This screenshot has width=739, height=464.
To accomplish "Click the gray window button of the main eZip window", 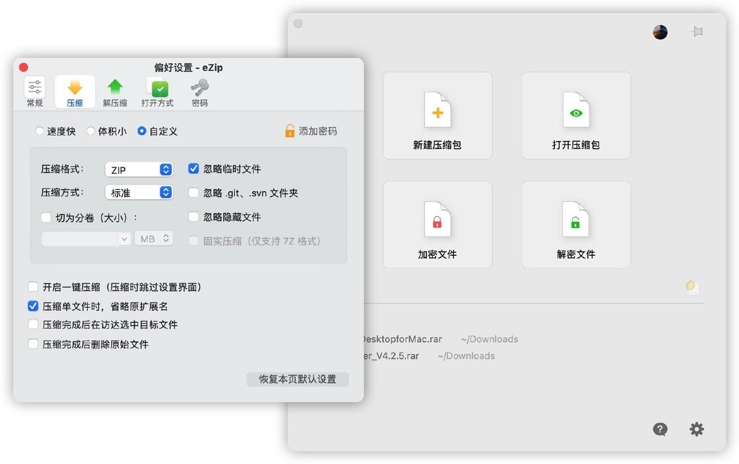I will point(298,24).
